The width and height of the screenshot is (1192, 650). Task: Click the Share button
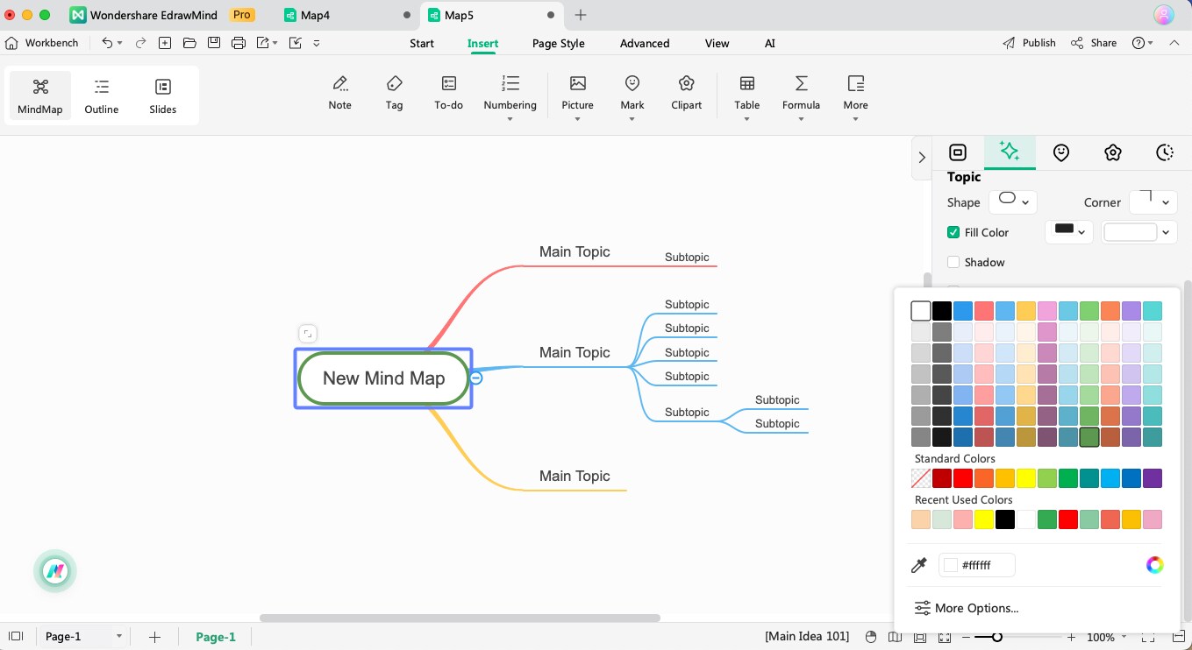click(1094, 42)
